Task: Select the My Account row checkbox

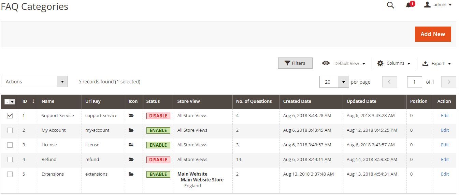Action: [x=10, y=130]
